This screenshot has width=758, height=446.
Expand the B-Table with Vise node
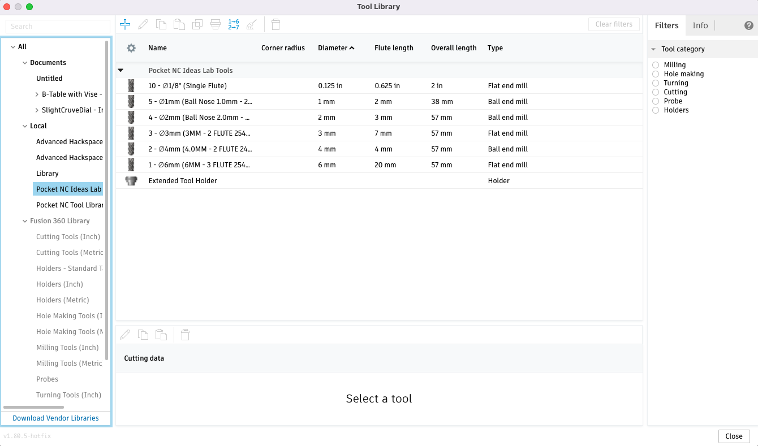point(37,94)
